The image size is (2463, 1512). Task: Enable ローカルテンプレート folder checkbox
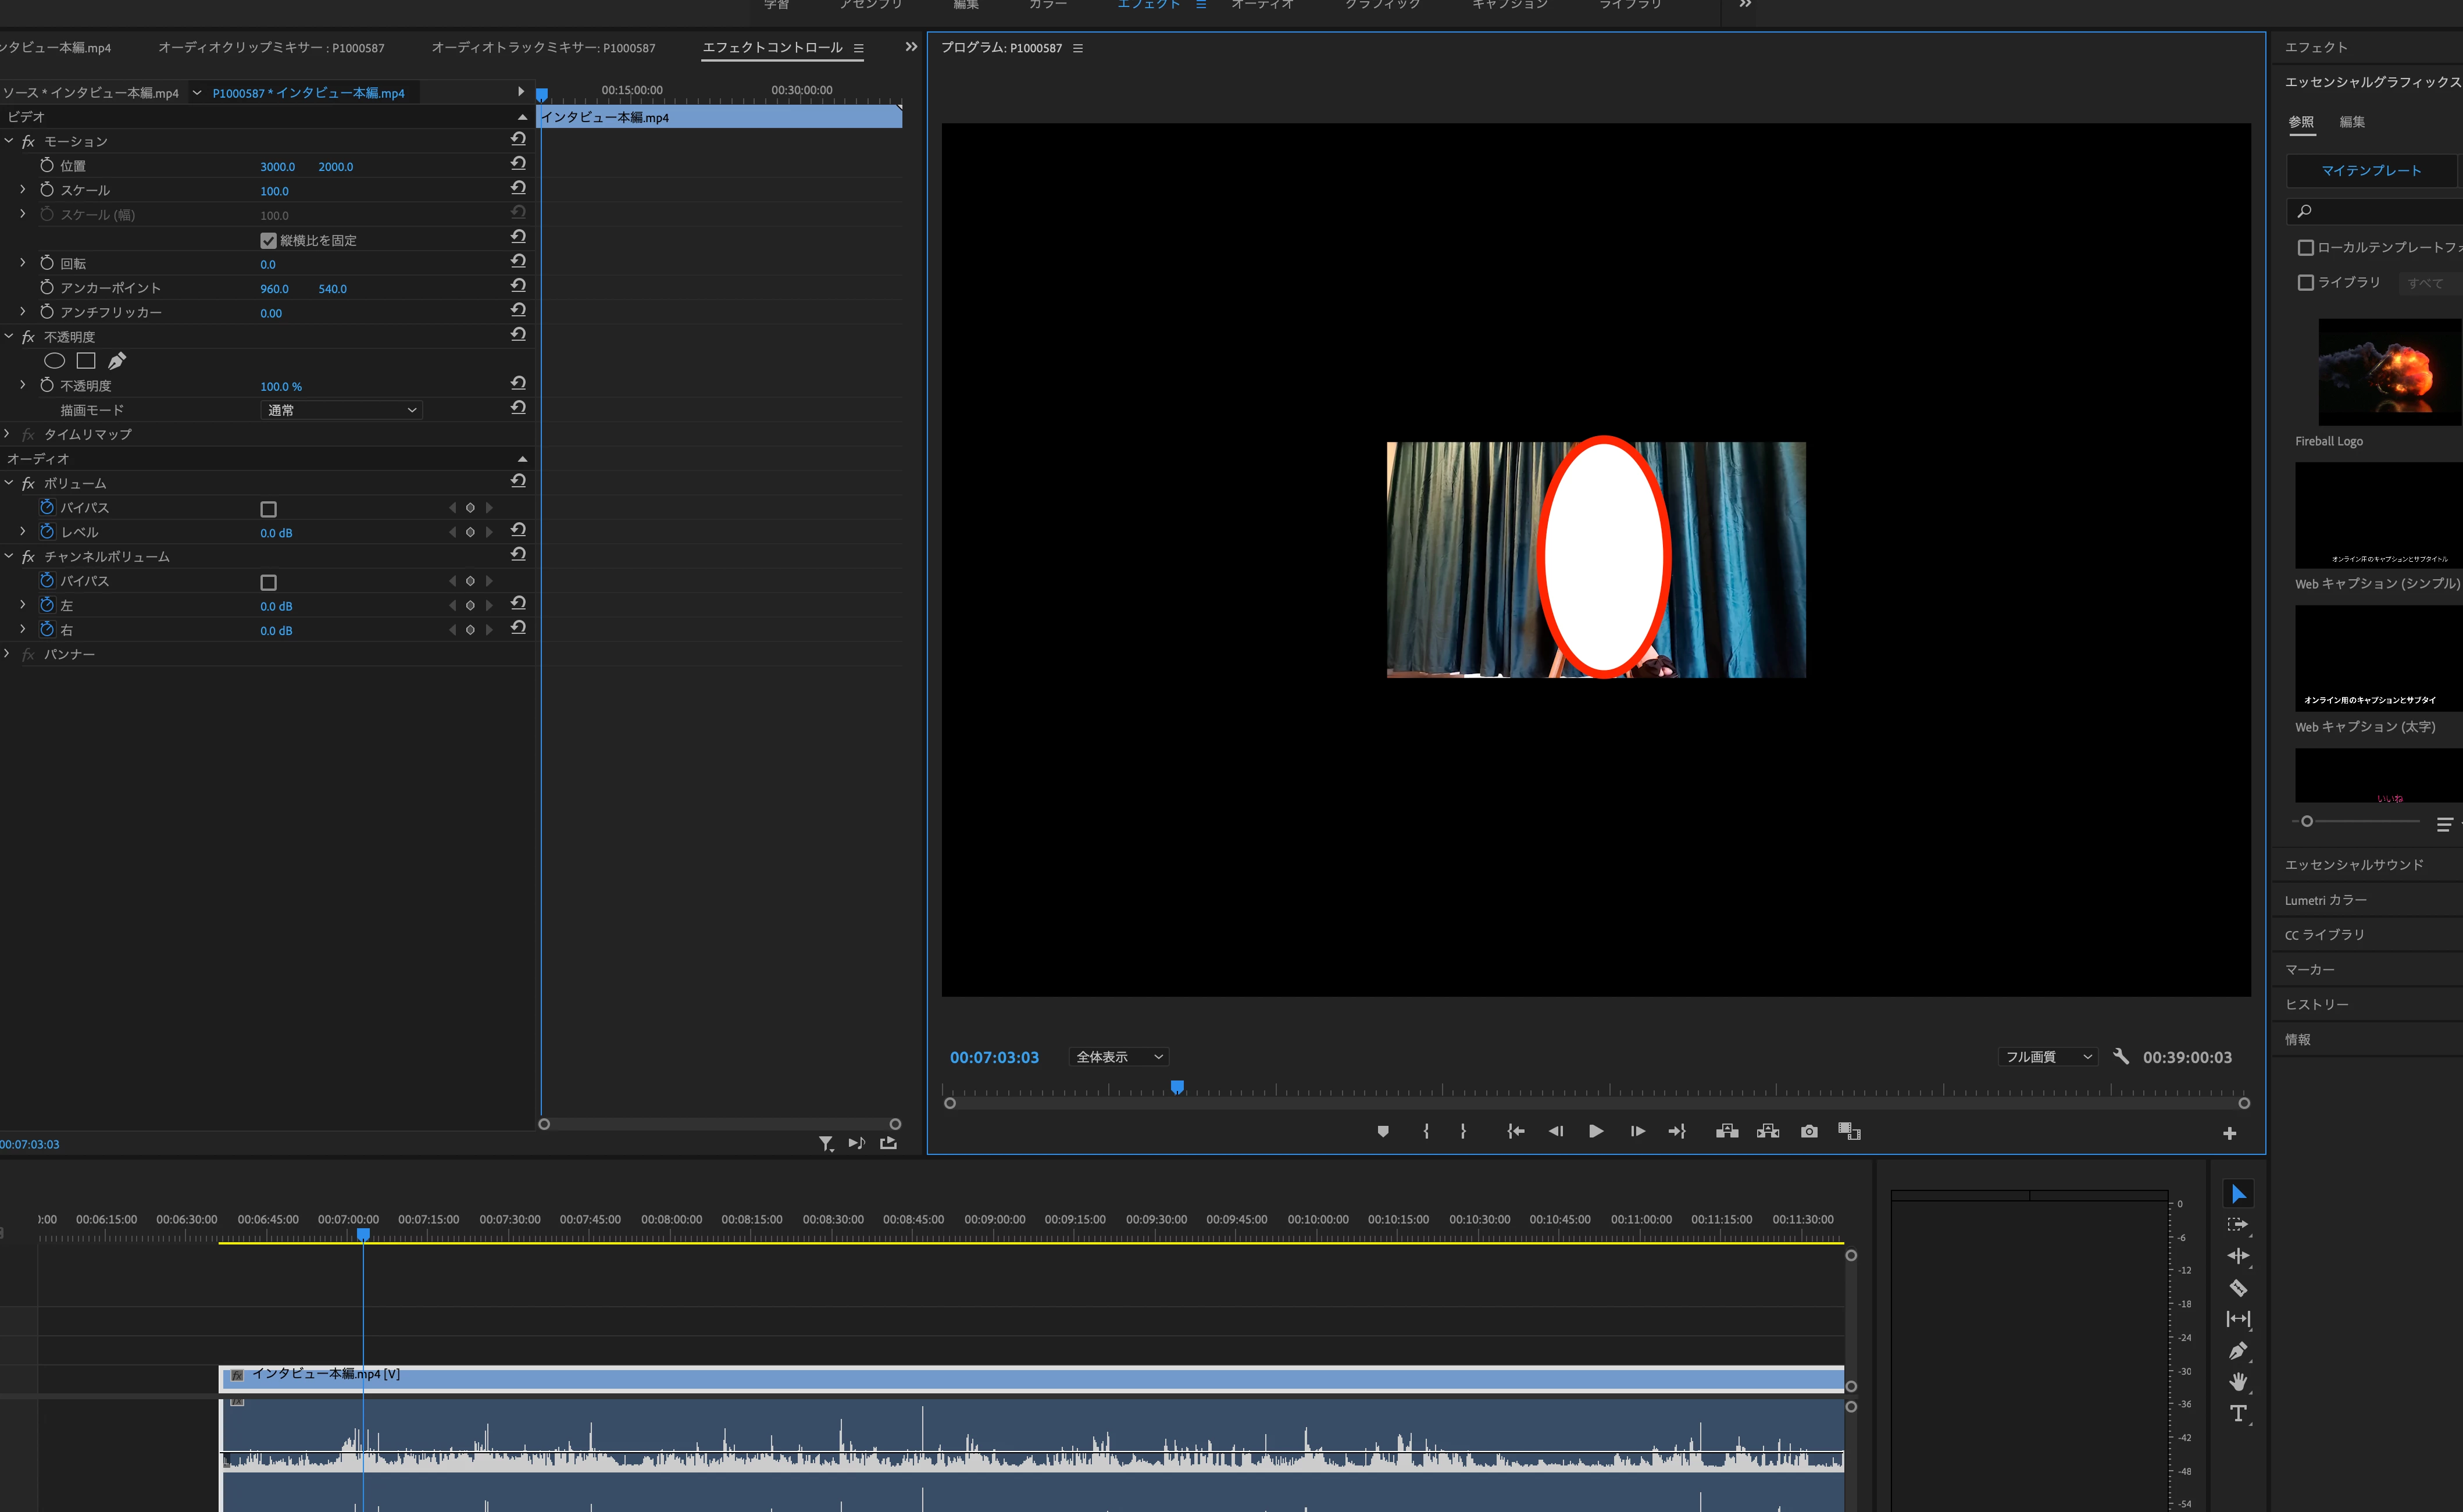(2305, 247)
